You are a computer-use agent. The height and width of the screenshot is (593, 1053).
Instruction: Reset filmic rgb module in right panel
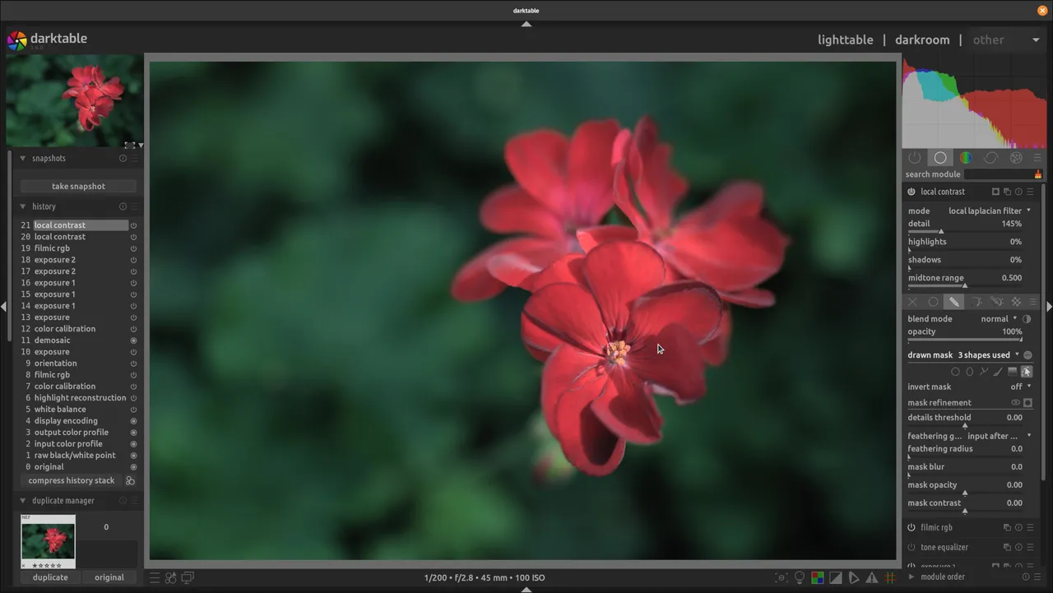[1018, 528]
